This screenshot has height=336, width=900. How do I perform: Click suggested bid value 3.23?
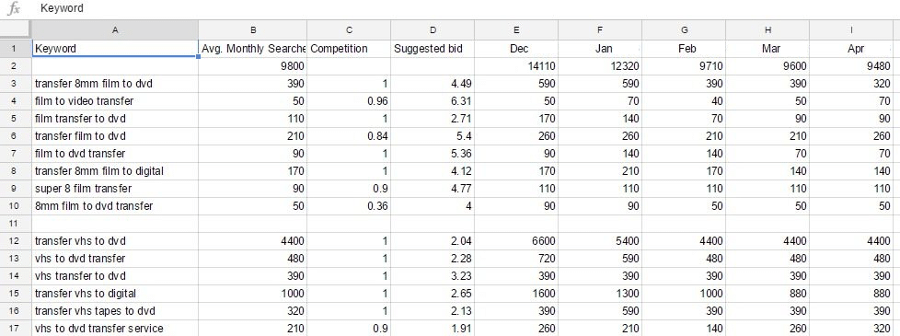pos(433,275)
